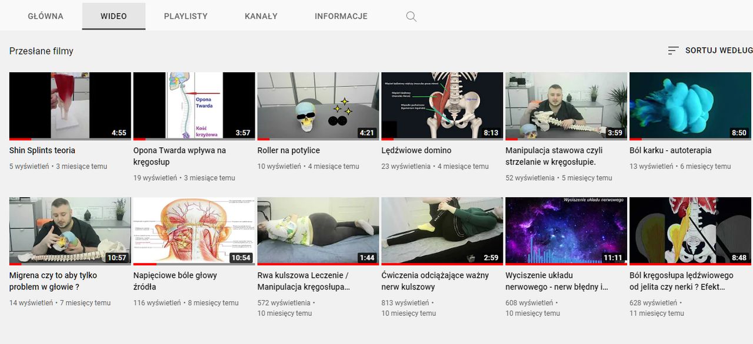
Task: Open the Lędźwiowe domino pelvis thumbnail
Action: (x=442, y=106)
